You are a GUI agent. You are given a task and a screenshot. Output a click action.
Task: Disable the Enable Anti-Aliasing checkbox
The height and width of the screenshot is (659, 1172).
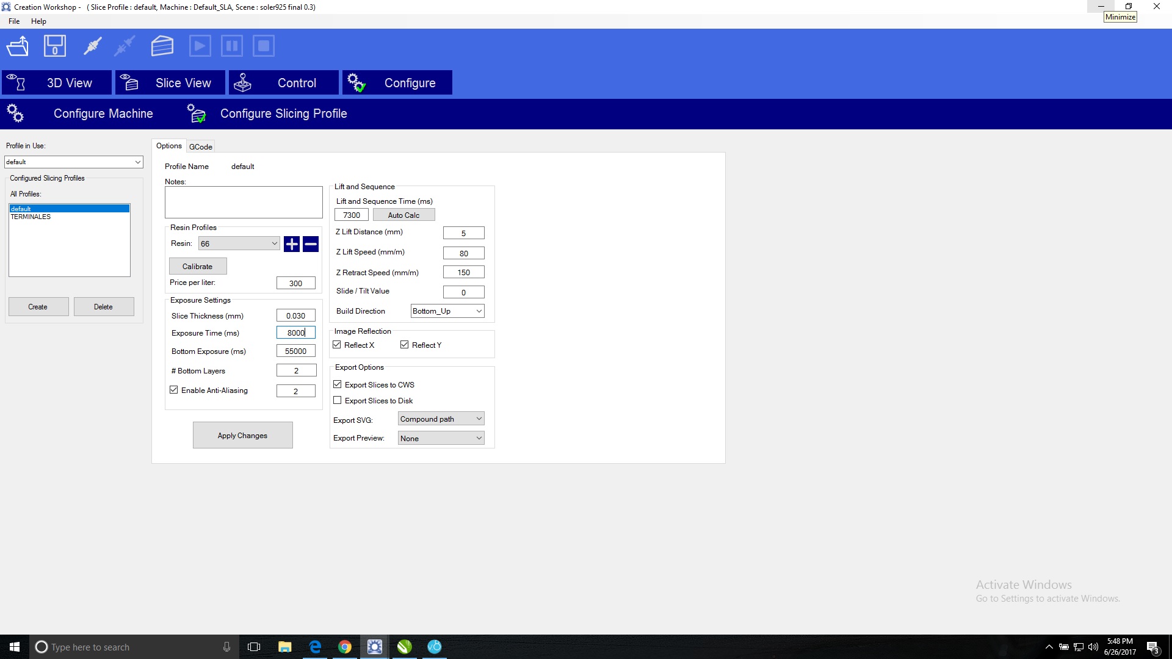(x=174, y=390)
